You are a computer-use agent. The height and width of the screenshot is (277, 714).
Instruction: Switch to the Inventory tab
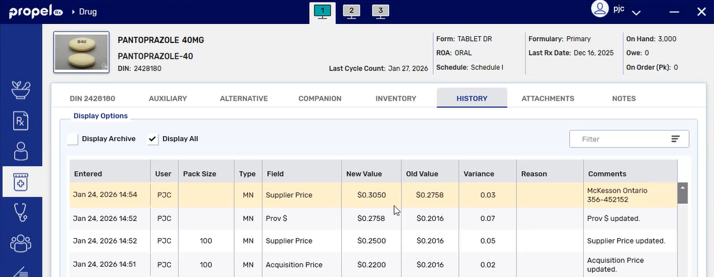(x=395, y=98)
